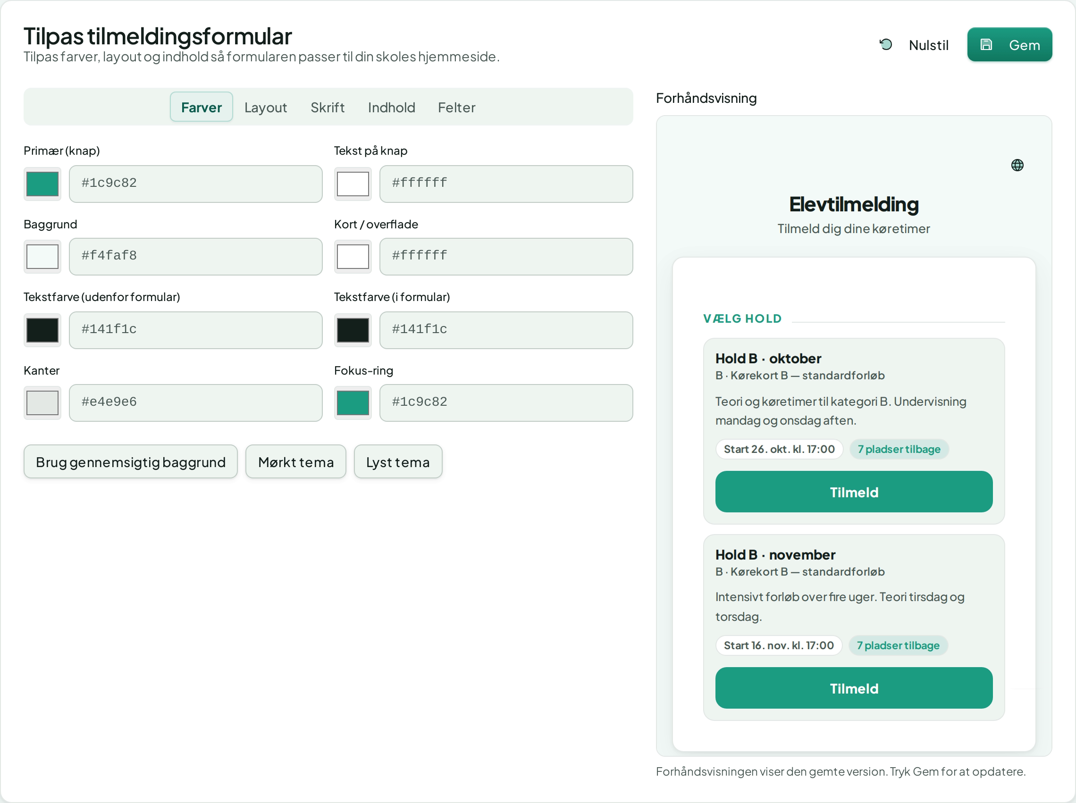Save changes with the Gem button
This screenshot has height=803, width=1076.
(x=1009, y=45)
